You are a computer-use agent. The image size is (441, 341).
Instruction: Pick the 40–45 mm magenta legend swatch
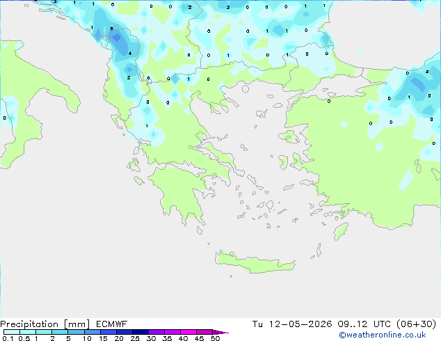click(189, 332)
